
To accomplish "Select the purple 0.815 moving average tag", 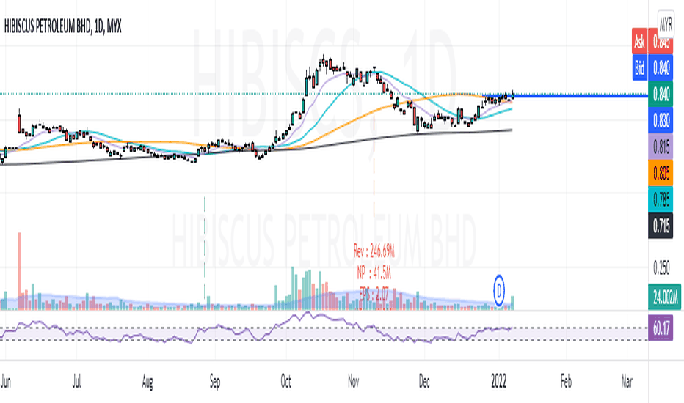I will coord(661,147).
